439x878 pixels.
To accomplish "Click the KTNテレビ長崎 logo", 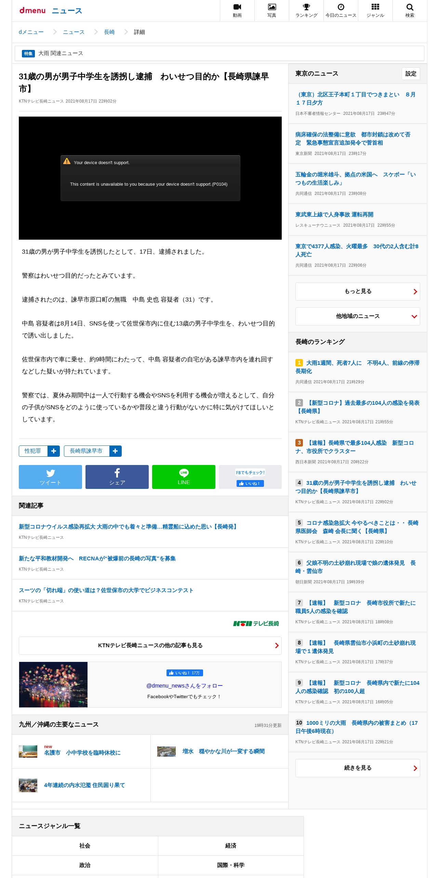I will click(x=256, y=623).
